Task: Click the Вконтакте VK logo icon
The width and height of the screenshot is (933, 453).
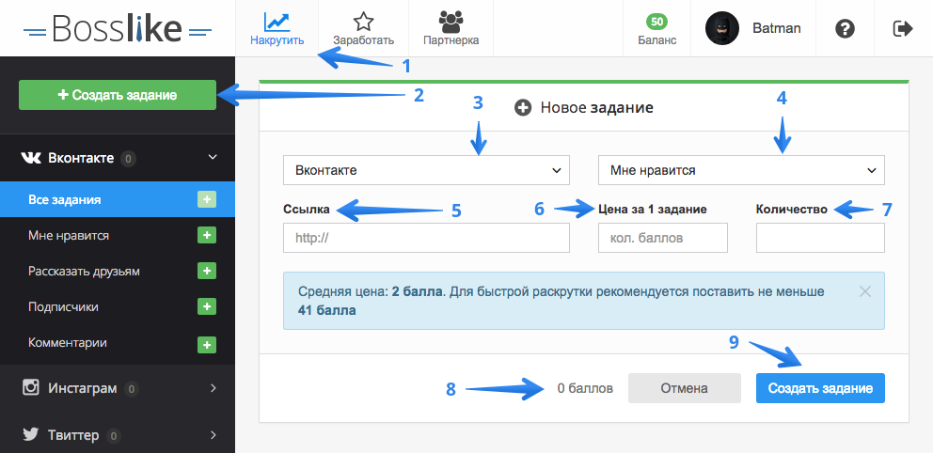Action: pyautogui.click(x=31, y=158)
